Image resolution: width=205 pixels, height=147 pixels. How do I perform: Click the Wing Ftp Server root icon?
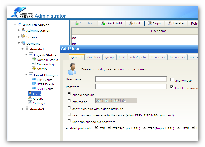20,24
